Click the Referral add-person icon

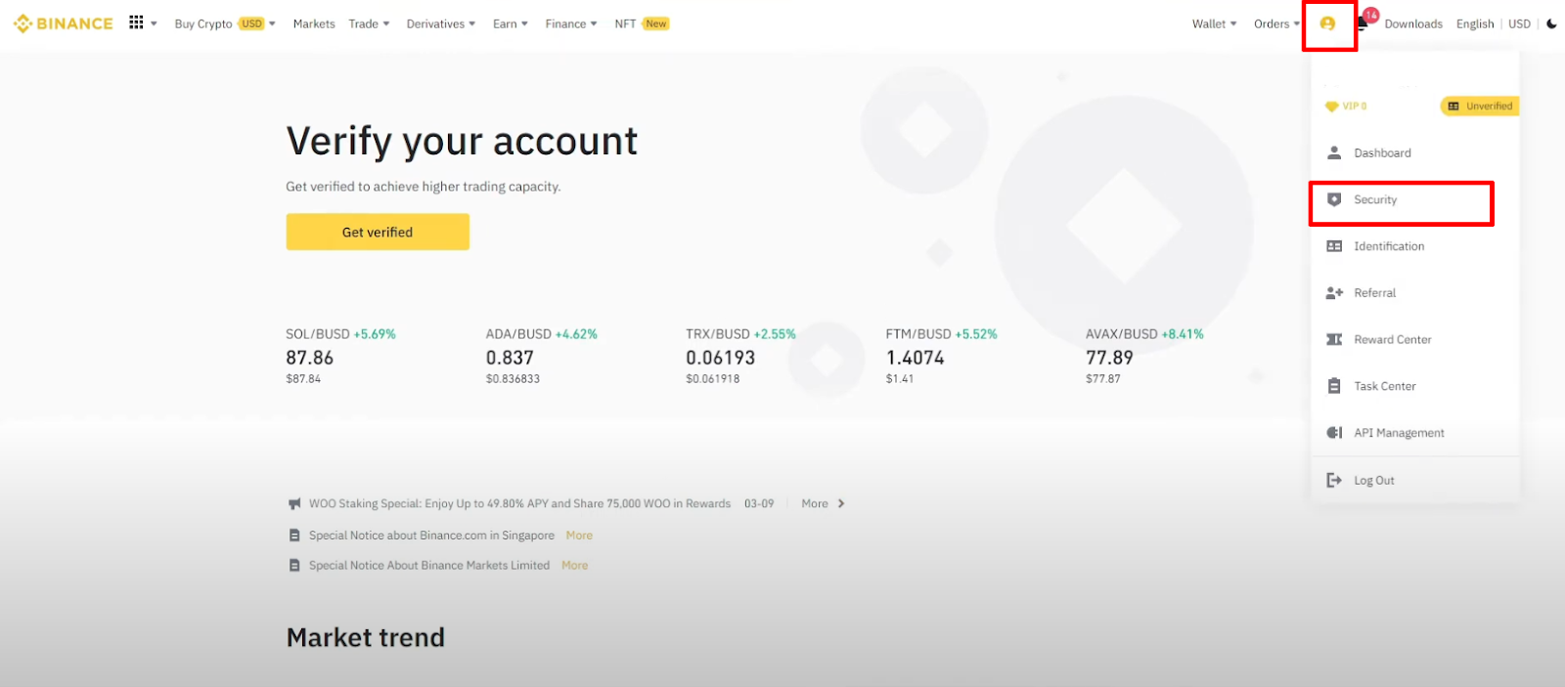[x=1334, y=293]
